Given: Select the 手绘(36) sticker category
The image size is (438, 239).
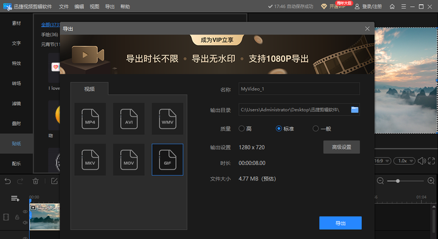Looking at the screenshot, I should coord(49,35).
